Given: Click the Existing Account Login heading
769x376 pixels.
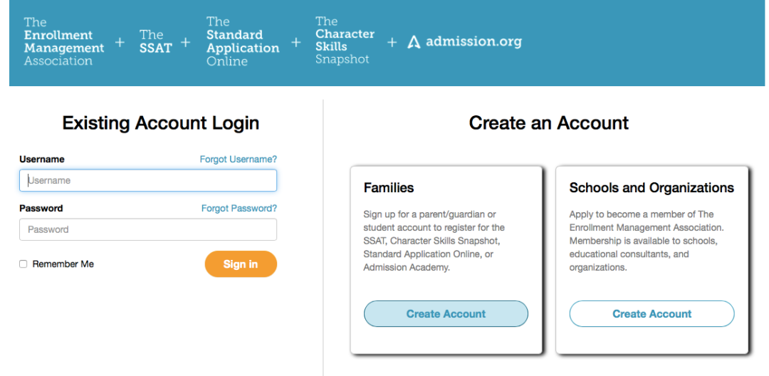Looking at the screenshot, I should (x=161, y=123).
